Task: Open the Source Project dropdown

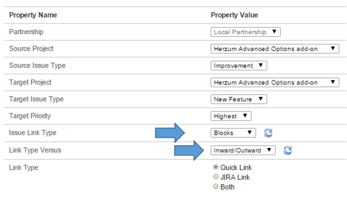Action: 274,49
